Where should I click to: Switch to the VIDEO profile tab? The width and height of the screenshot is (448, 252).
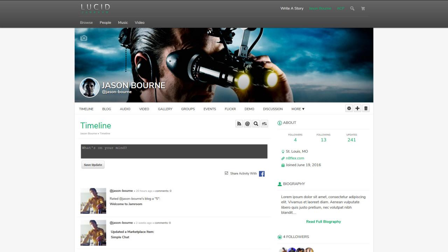click(x=144, y=109)
